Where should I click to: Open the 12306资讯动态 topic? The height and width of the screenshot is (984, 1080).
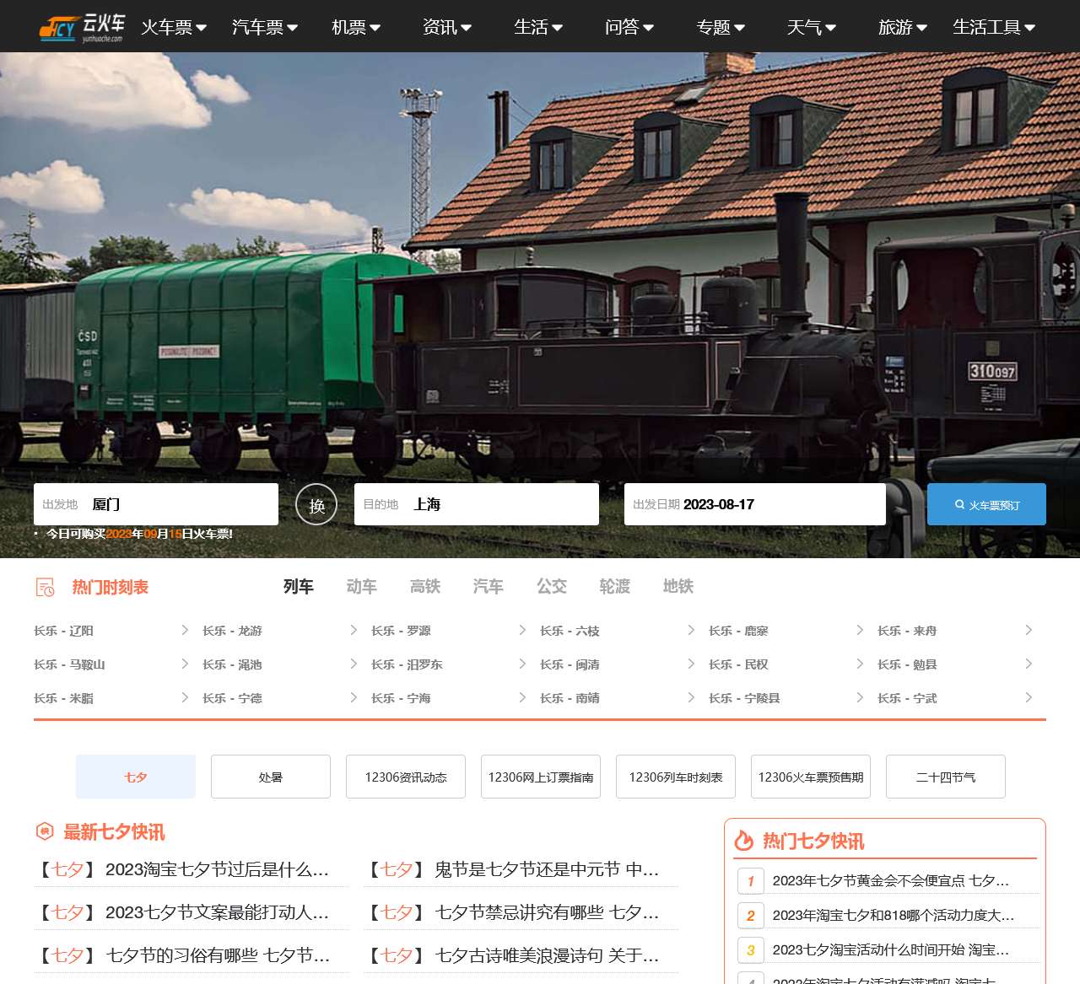point(406,777)
